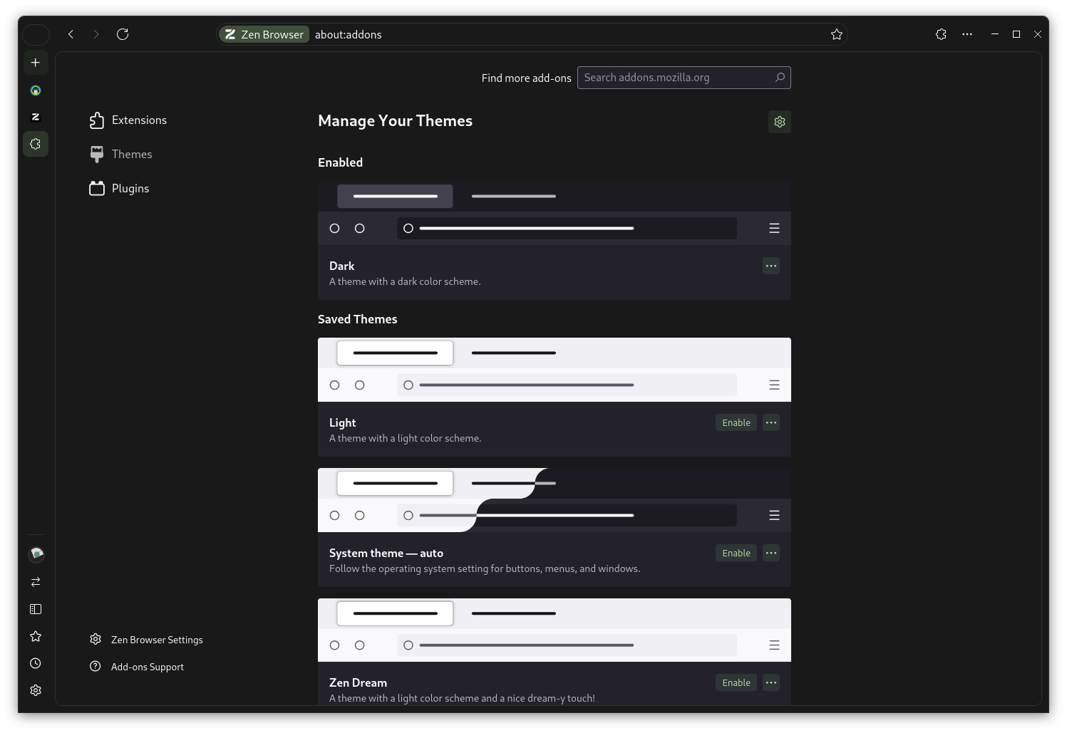Image resolution: width=1067 pixels, height=733 pixels.
Task: Open the Extensions panel from the sidebar
Action: point(139,120)
